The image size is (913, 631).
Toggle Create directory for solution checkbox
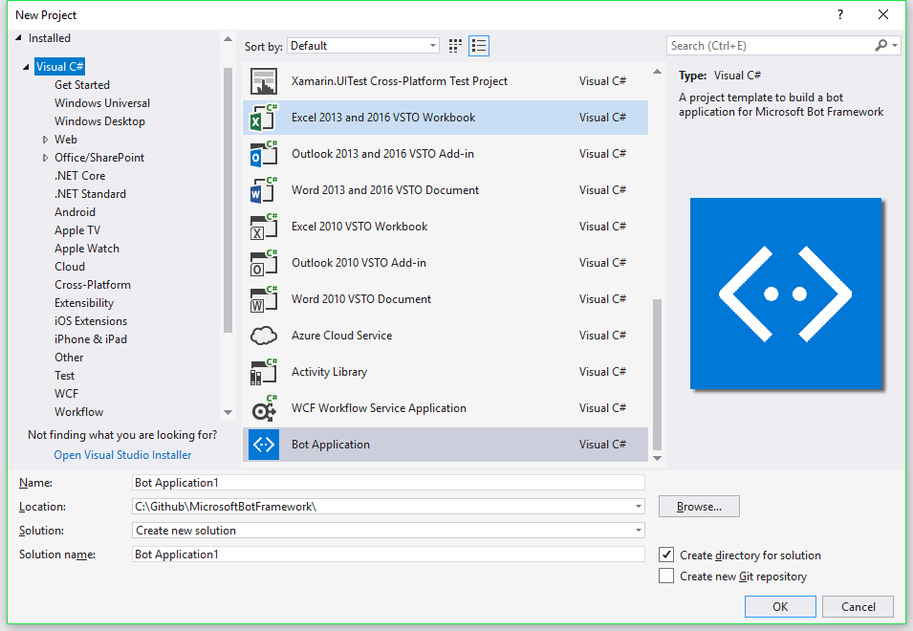tap(666, 555)
